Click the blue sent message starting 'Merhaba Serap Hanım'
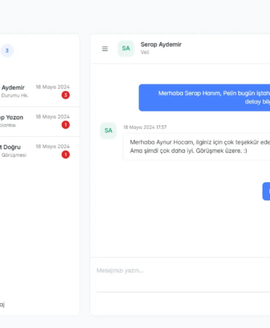 pyautogui.click(x=204, y=98)
